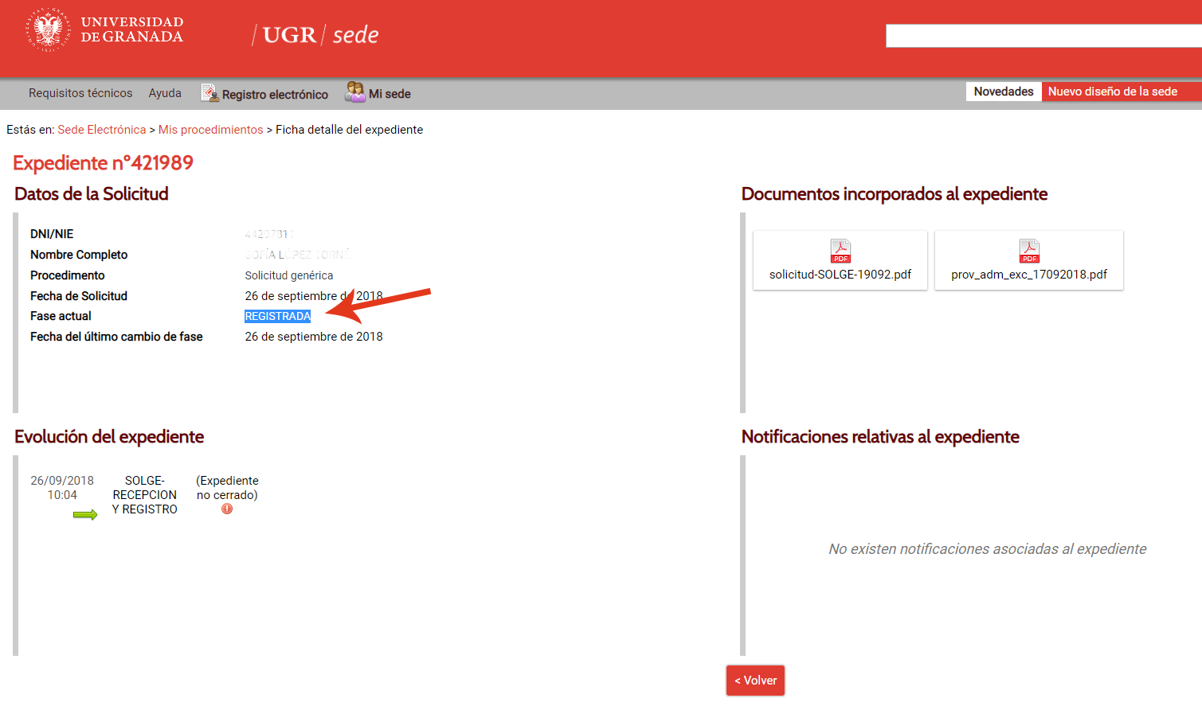Open the Mi sede text link
This screenshot has height=706, width=1202.
pos(390,94)
